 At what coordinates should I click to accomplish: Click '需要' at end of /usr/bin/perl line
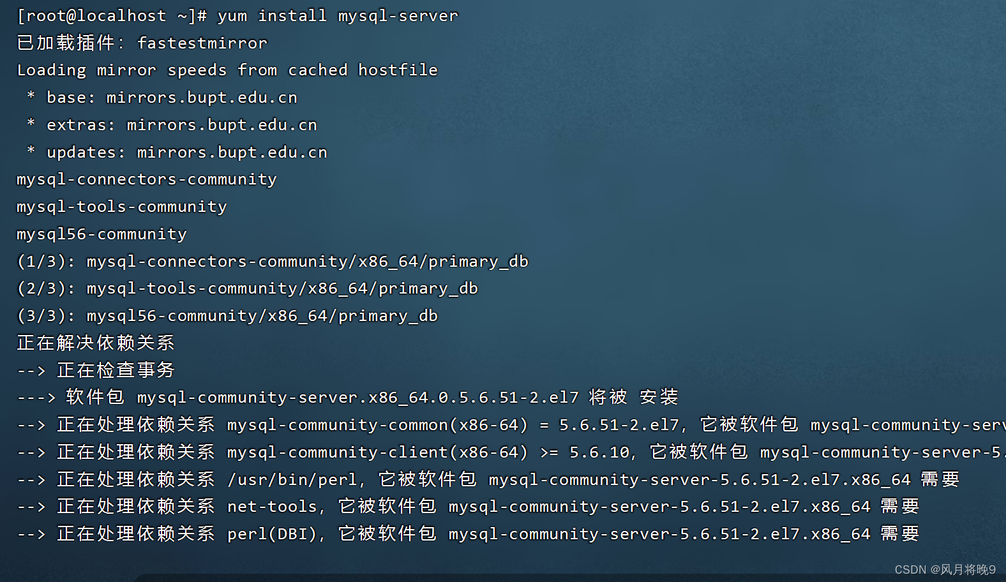pyautogui.click(x=940, y=479)
